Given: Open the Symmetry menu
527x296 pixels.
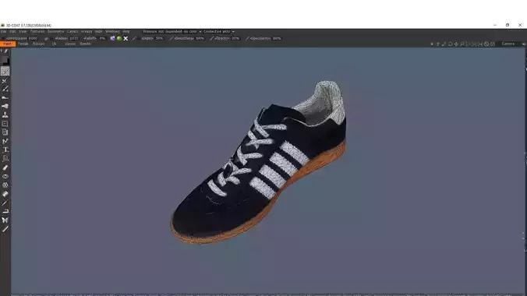Looking at the screenshot, I should (x=55, y=32).
